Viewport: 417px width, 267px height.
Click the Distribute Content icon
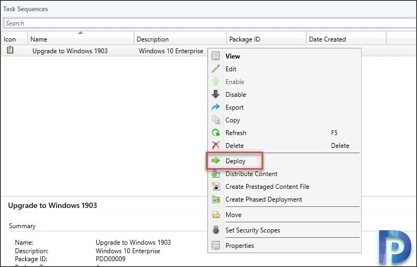216,174
